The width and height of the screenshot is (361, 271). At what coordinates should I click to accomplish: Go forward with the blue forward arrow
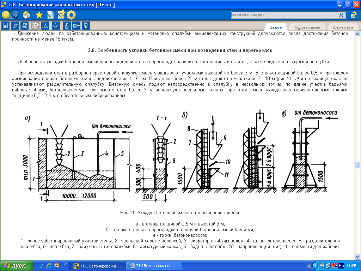pyautogui.click(x=16, y=15)
